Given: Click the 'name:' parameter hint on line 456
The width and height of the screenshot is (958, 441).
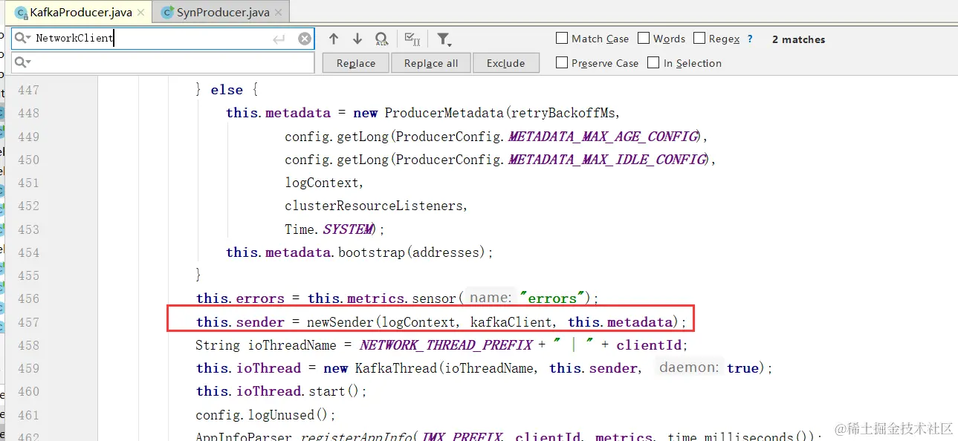Looking at the screenshot, I should tap(491, 298).
